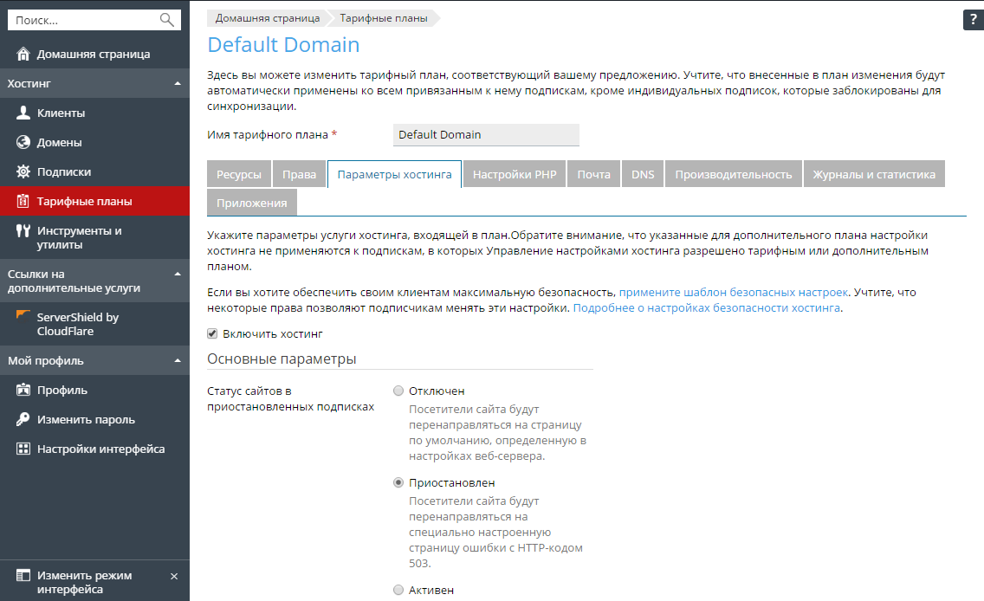The width and height of the screenshot is (984, 601).
Task: Switch to the DNS tab
Action: coord(643,174)
